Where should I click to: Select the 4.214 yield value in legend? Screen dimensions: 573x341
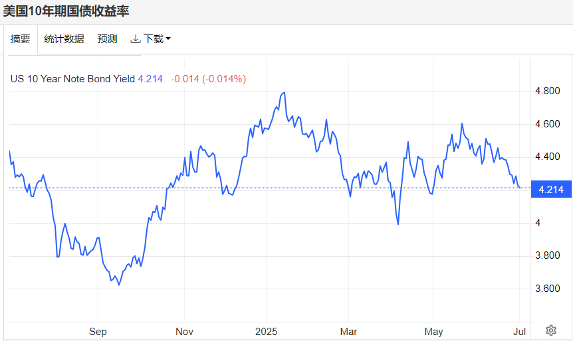(x=150, y=79)
